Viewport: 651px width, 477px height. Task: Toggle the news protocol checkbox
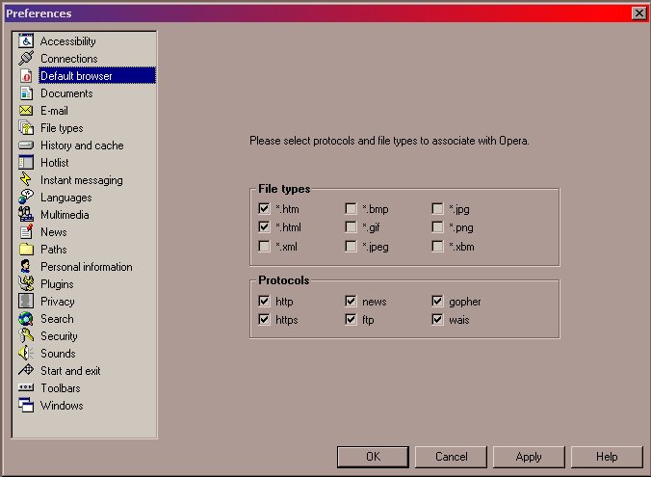pyautogui.click(x=351, y=301)
